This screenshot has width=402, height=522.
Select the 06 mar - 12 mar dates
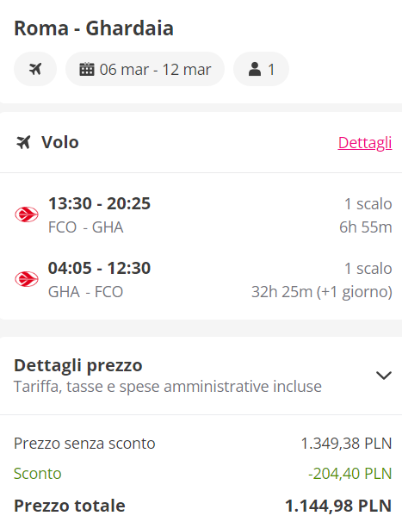pyautogui.click(x=155, y=70)
